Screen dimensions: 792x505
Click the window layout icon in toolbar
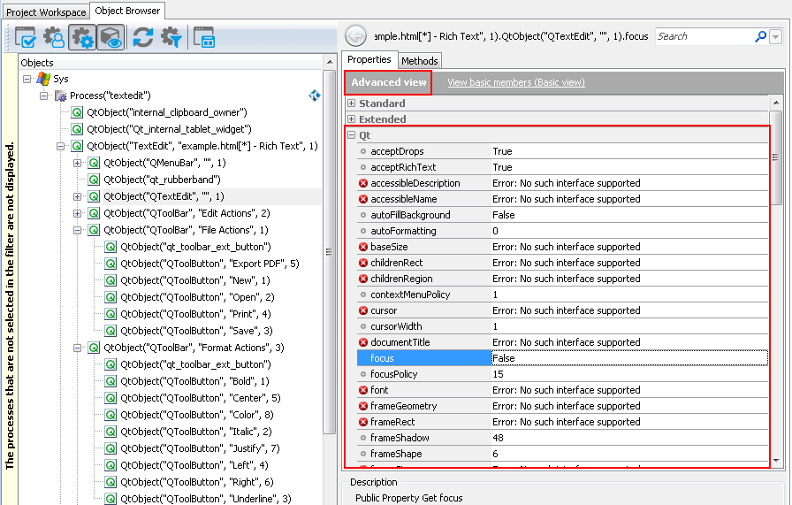(x=204, y=37)
